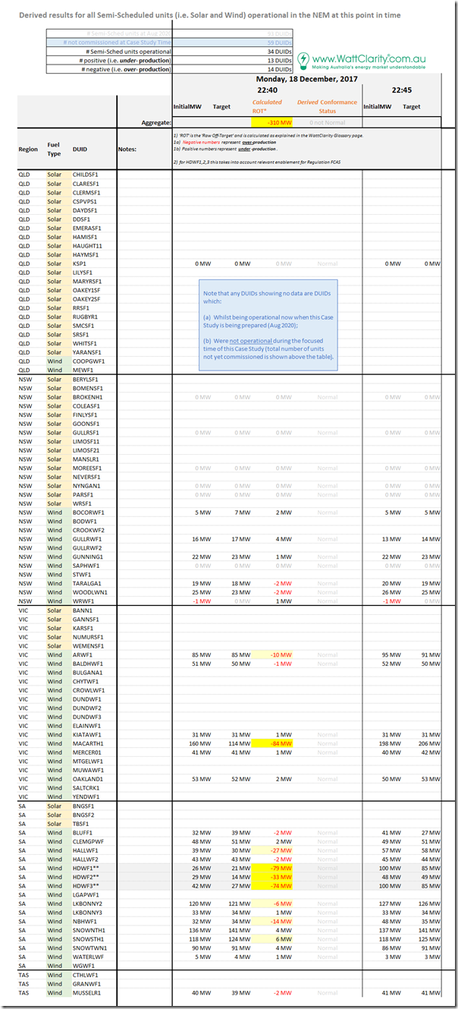Select the SNOWTWN1 DUID cell
The width and height of the screenshot is (458, 1009).
(89, 948)
